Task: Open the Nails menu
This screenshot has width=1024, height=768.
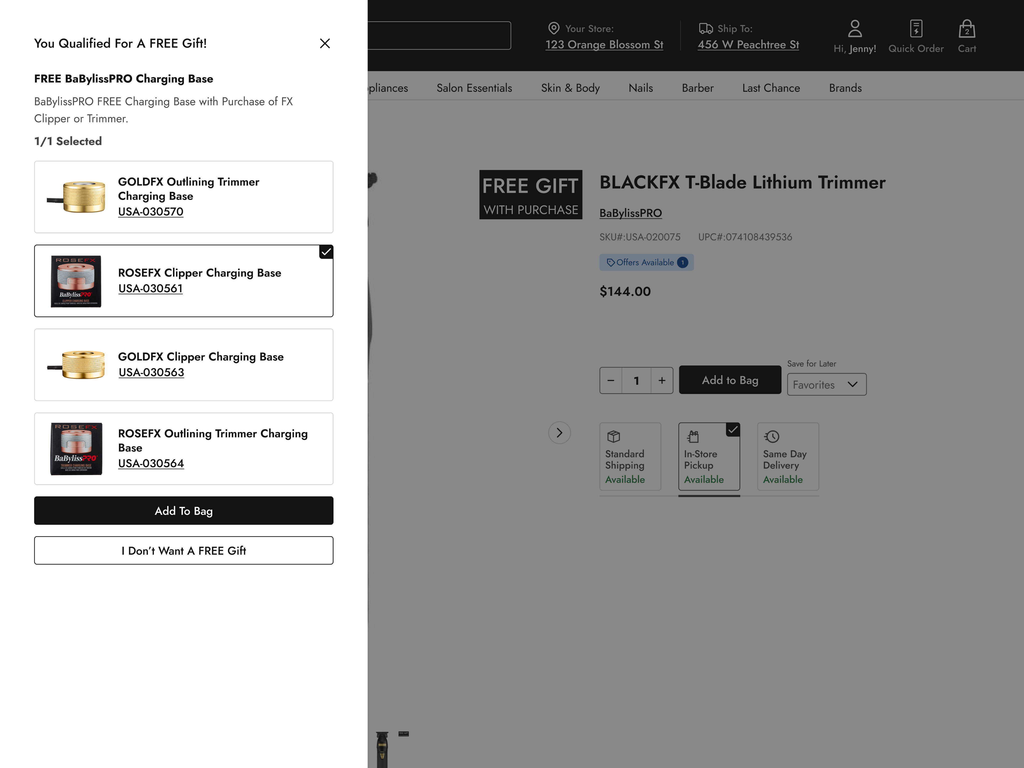Action: [641, 88]
